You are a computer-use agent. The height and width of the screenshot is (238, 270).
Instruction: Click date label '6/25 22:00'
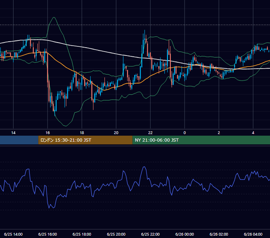pos(150,234)
